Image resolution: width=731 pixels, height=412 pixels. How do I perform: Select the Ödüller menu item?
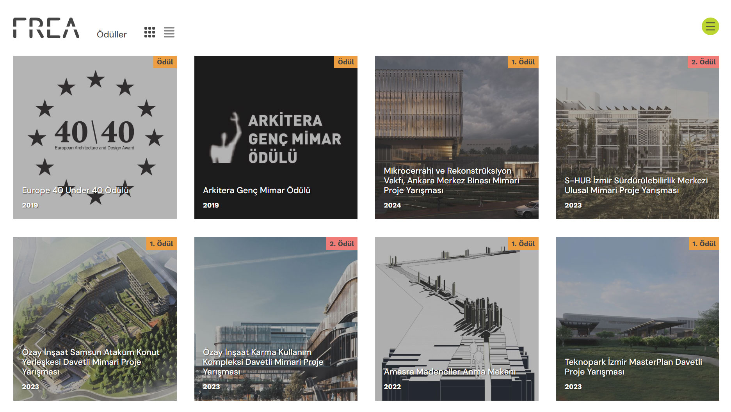[112, 34]
